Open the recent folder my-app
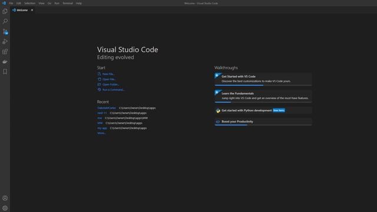This screenshot has height=212, width=377. pyautogui.click(x=102, y=128)
